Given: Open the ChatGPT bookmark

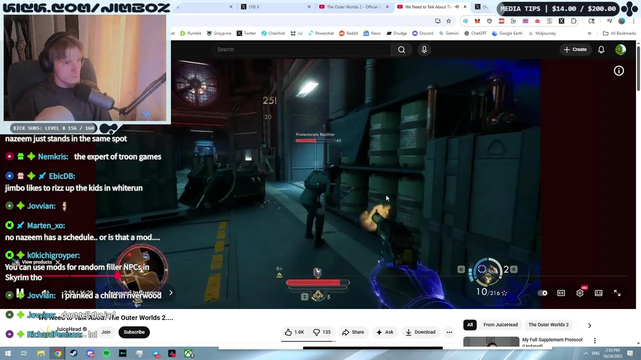Looking at the screenshot, I should coord(475,33).
